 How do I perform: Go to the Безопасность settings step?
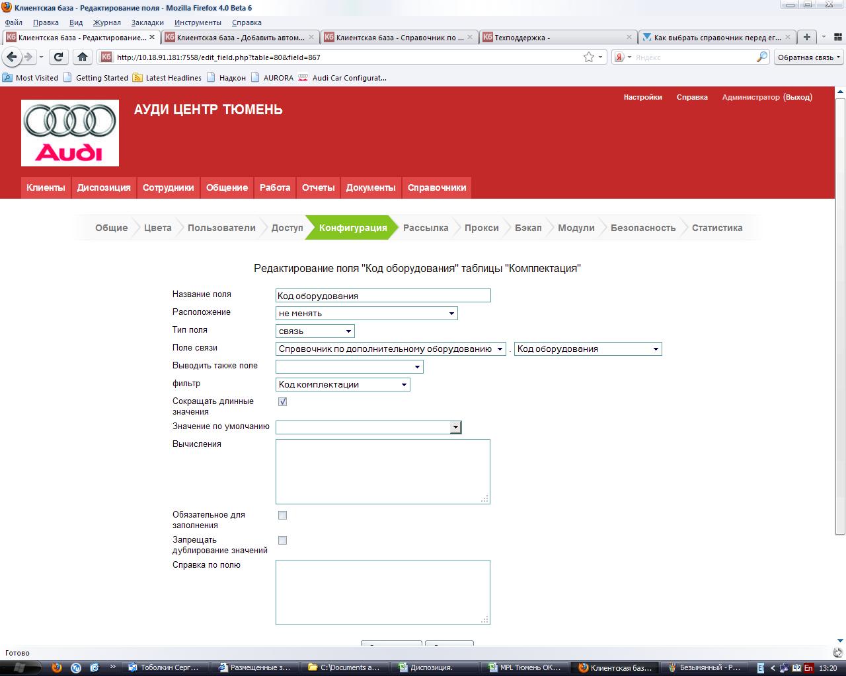click(x=643, y=228)
